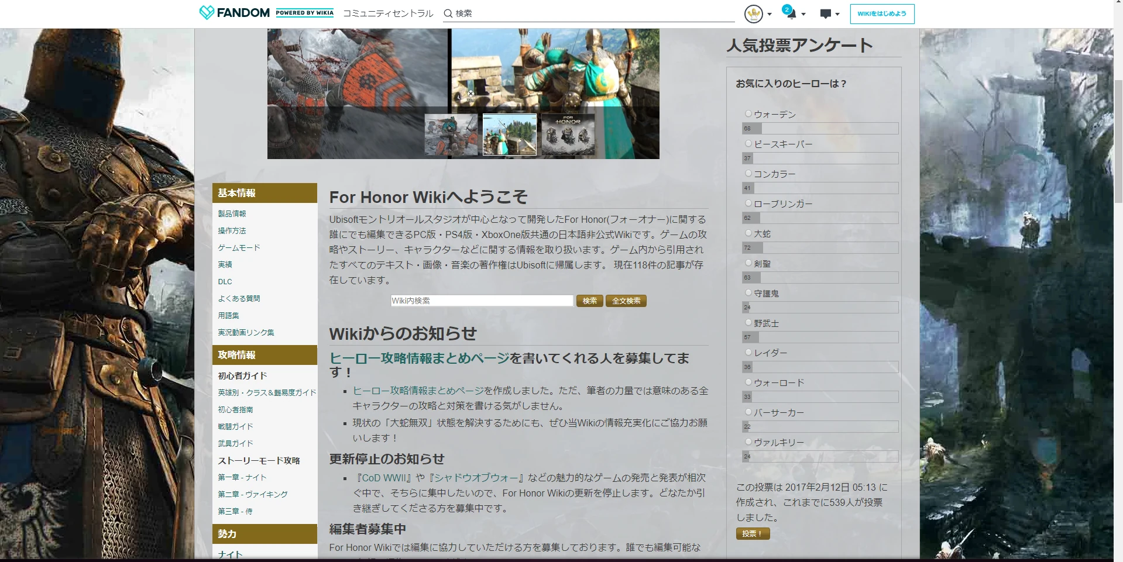The width and height of the screenshot is (1123, 562).
Task: Open the notifications bell icon
Action: click(791, 13)
